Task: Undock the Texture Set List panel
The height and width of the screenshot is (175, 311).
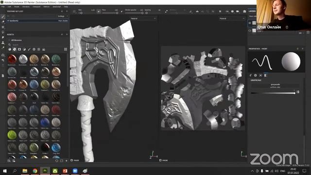Action: click(62, 11)
